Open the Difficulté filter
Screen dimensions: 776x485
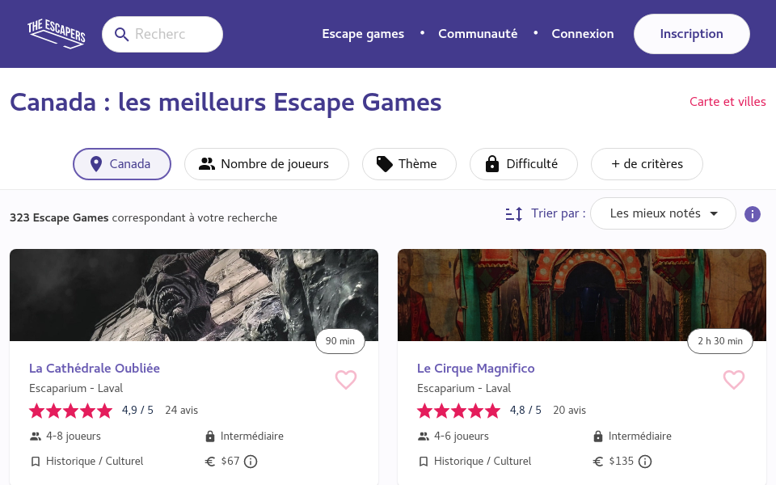tap(523, 164)
